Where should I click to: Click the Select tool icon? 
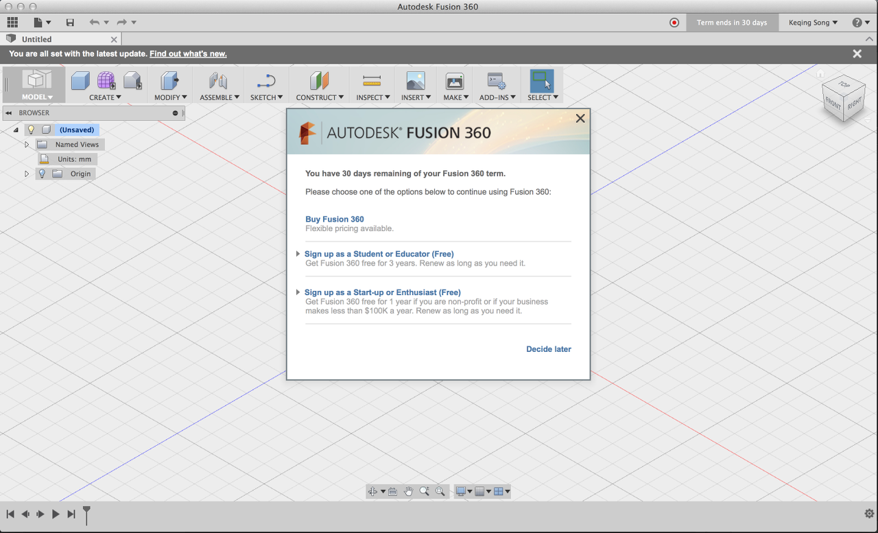pos(542,80)
